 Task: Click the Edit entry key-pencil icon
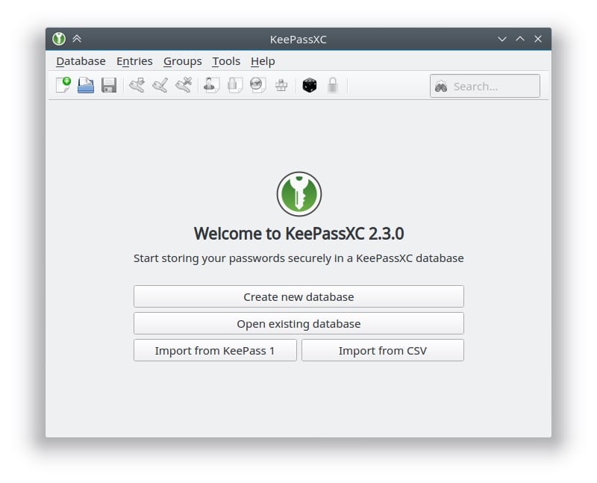pos(160,85)
